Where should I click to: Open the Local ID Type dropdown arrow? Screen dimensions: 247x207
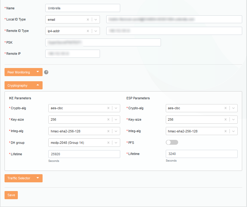coord(96,20)
